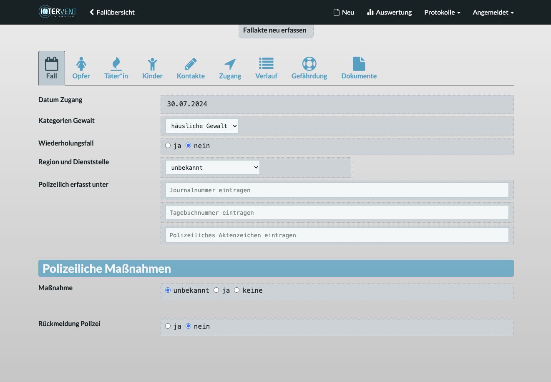This screenshot has width=551, height=382.
Task: Open Kategorien Gewalt dropdown
Action: click(202, 126)
